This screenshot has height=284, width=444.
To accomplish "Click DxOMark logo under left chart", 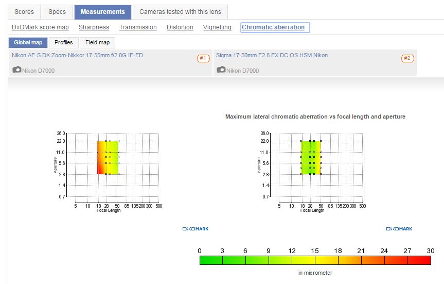I will (196, 229).
